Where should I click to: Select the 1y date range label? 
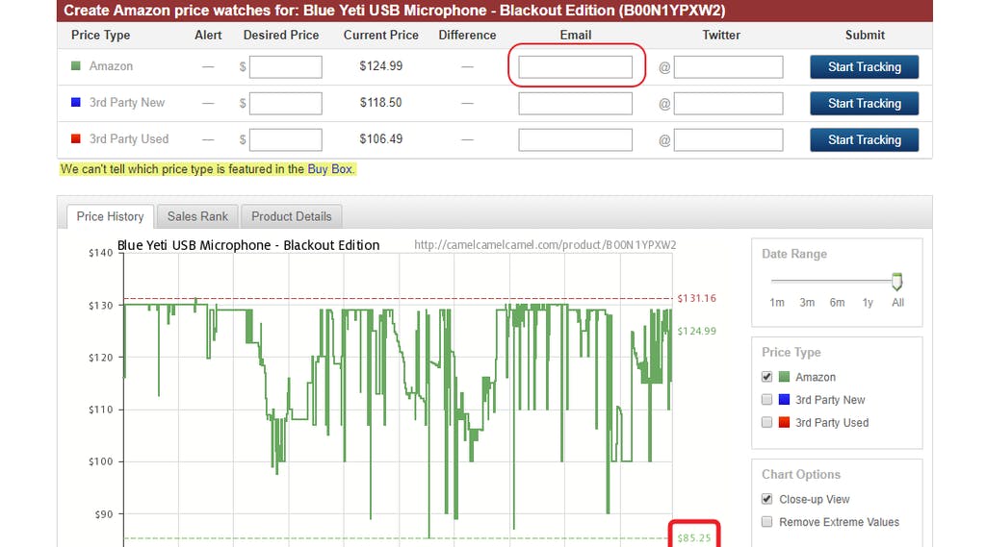[x=868, y=303]
